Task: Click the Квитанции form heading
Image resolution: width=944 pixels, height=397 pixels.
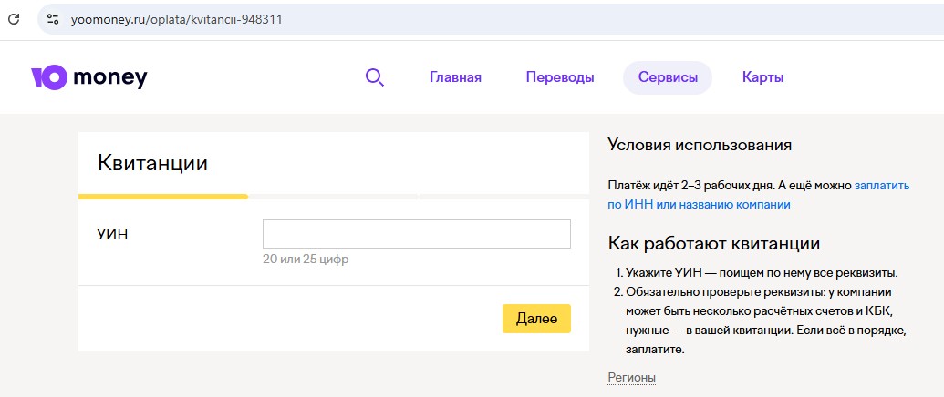Action: (x=152, y=164)
